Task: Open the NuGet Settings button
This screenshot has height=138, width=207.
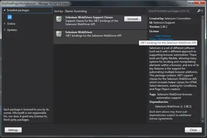Action: (13, 130)
